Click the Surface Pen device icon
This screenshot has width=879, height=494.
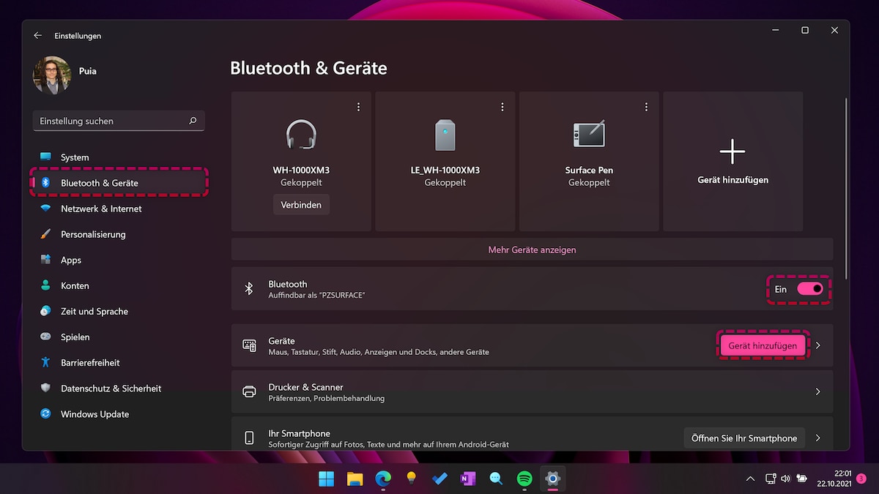coord(588,134)
